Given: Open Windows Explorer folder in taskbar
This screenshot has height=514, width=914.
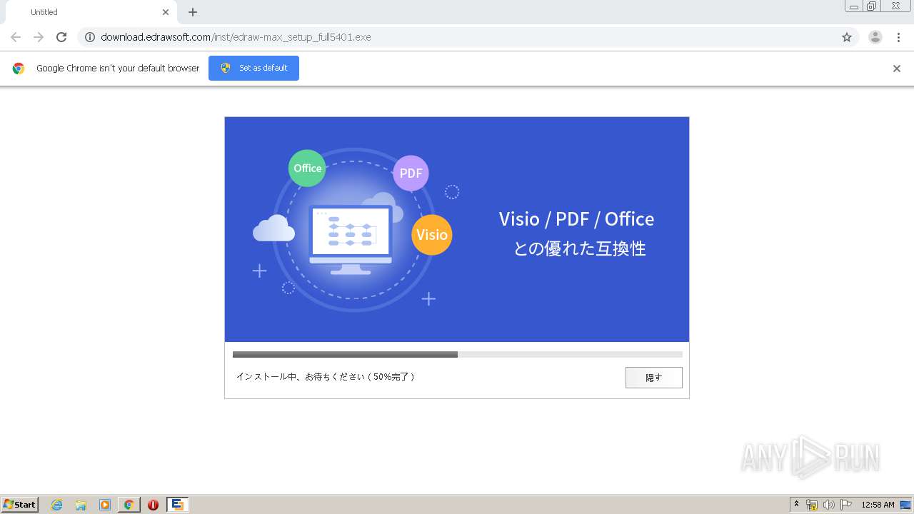Looking at the screenshot, I should (81, 505).
